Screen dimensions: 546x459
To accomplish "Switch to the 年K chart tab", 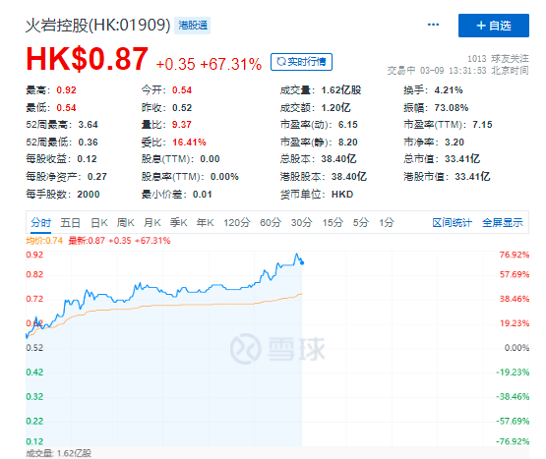I will coord(205,223).
